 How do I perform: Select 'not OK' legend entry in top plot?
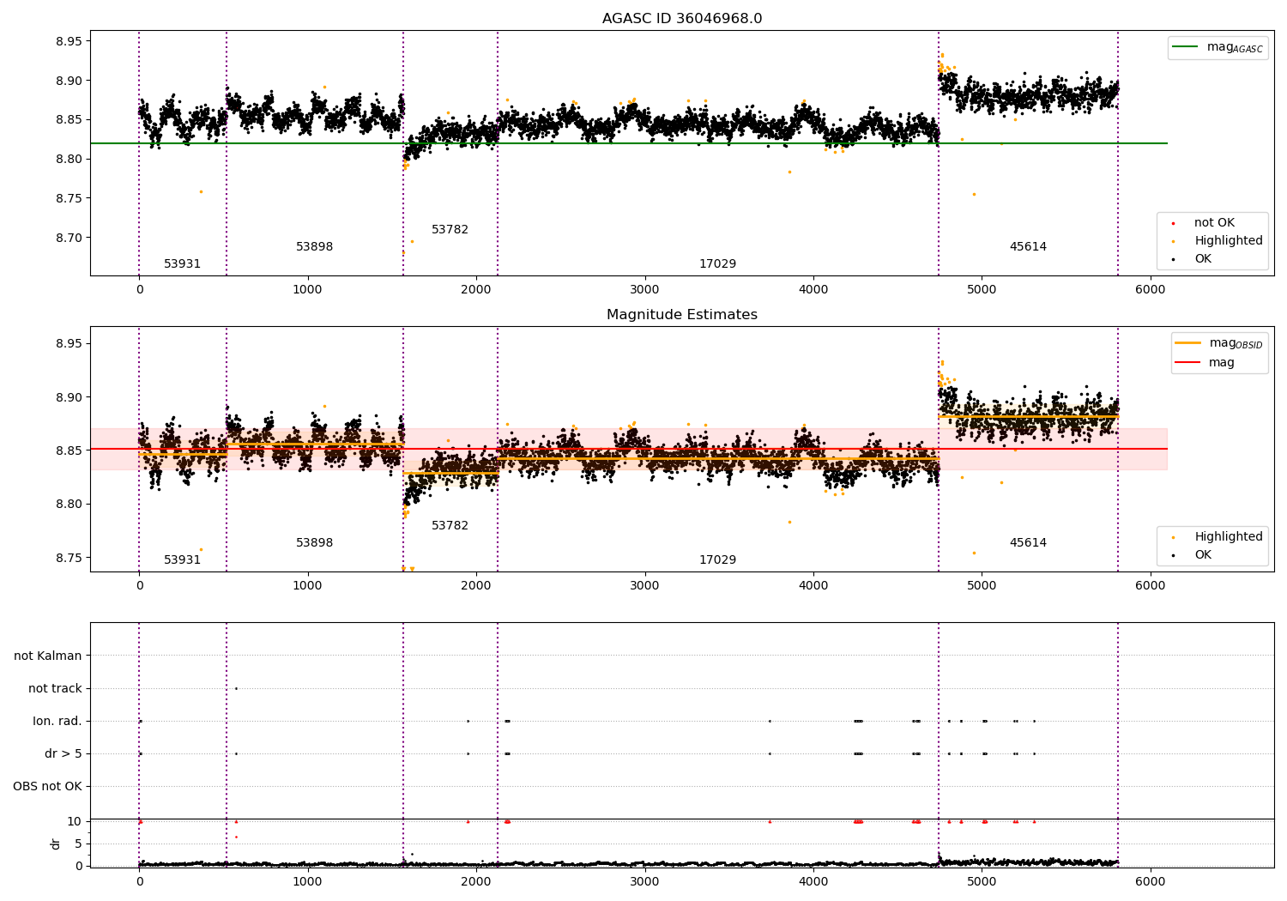(1214, 223)
